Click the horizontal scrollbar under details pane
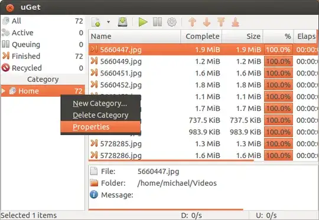 click(166, 209)
